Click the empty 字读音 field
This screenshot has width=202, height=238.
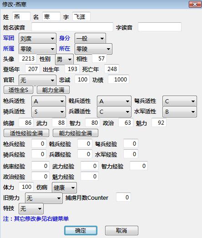click(x=160, y=27)
